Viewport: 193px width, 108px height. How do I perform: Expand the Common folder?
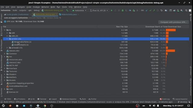(x=5, y=54)
